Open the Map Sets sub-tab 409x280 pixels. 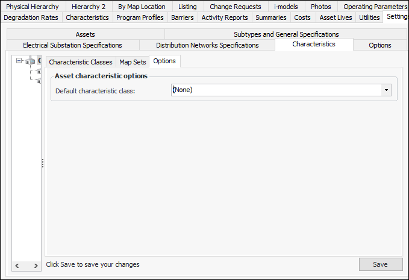pyautogui.click(x=133, y=62)
